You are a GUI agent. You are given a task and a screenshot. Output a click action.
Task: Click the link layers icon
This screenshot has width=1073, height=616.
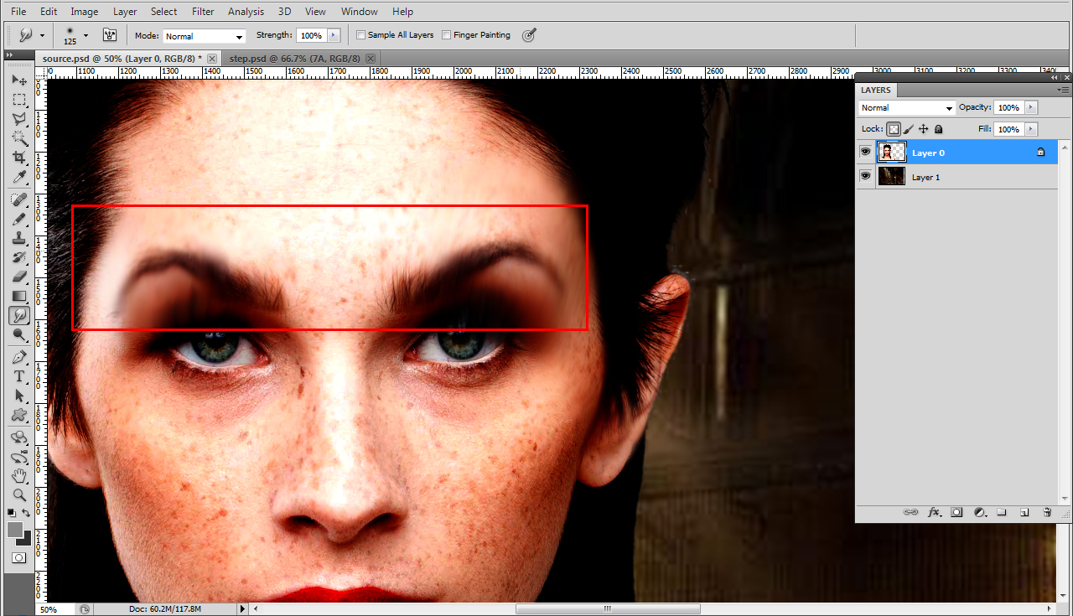(x=910, y=512)
